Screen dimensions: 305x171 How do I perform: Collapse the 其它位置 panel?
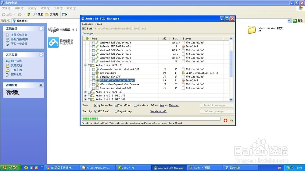pyautogui.click(x=41, y=54)
